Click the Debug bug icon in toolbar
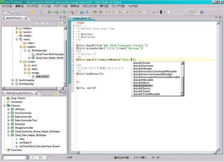The width and height of the screenshot is (224, 162). (x=49, y=12)
